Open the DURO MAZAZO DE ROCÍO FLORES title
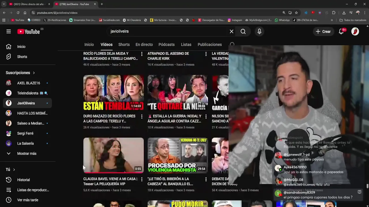Image resolution: width=369 pixels, height=207 pixels. [x=109, y=119]
